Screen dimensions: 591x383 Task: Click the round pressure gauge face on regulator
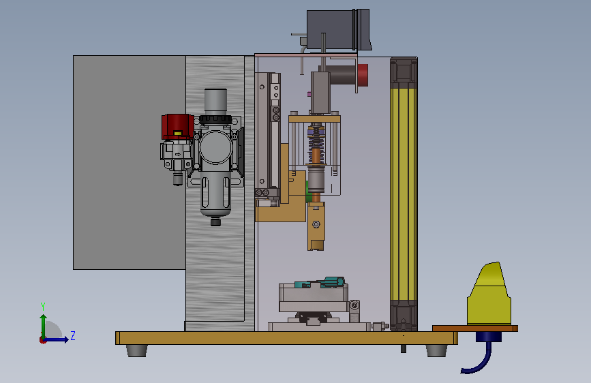(215, 147)
